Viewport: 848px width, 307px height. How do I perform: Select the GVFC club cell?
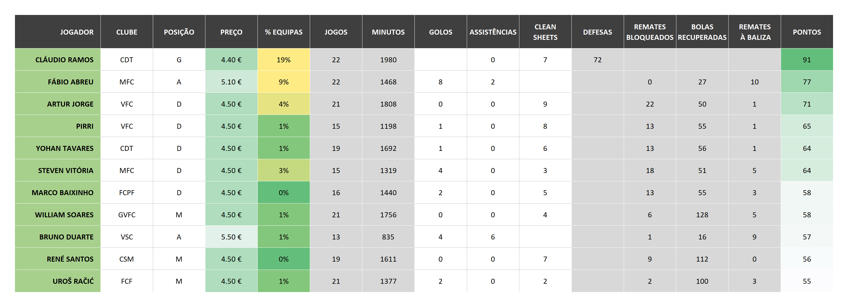tap(127, 215)
